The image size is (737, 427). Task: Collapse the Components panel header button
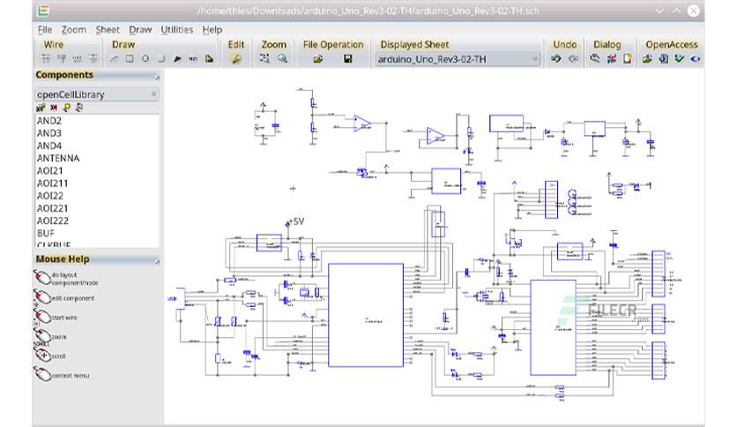tap(158, 76)
